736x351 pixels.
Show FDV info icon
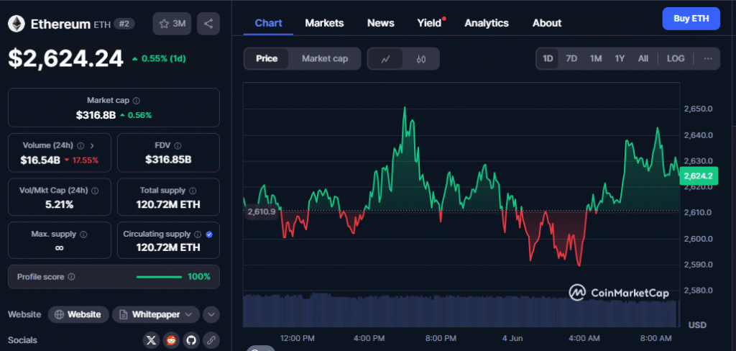[x=178, y=146]
